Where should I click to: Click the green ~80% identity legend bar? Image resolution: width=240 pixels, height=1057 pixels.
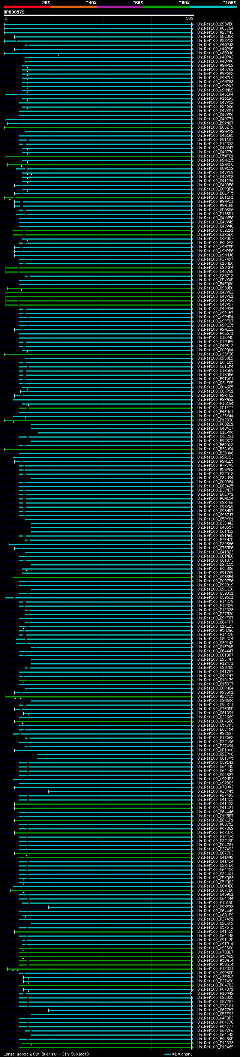(166, 7)
